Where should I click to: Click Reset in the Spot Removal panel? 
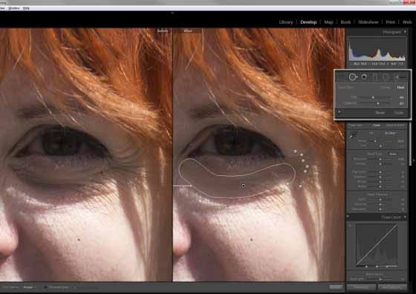[x=380, y=112]
